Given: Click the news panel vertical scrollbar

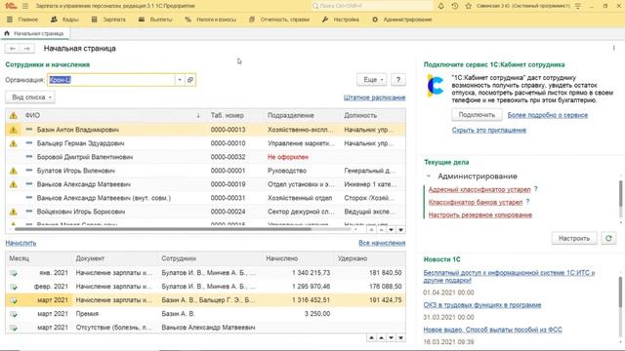Looking at the screenshot, I should [x=620, y=292].
